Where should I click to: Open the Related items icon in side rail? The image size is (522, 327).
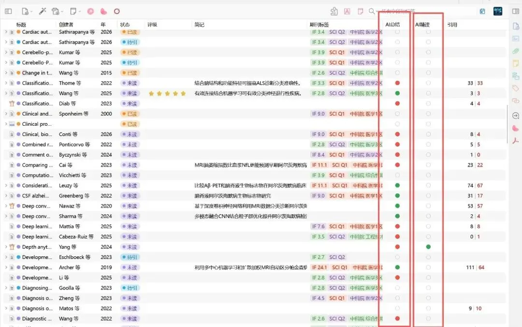tap(516, 100)
